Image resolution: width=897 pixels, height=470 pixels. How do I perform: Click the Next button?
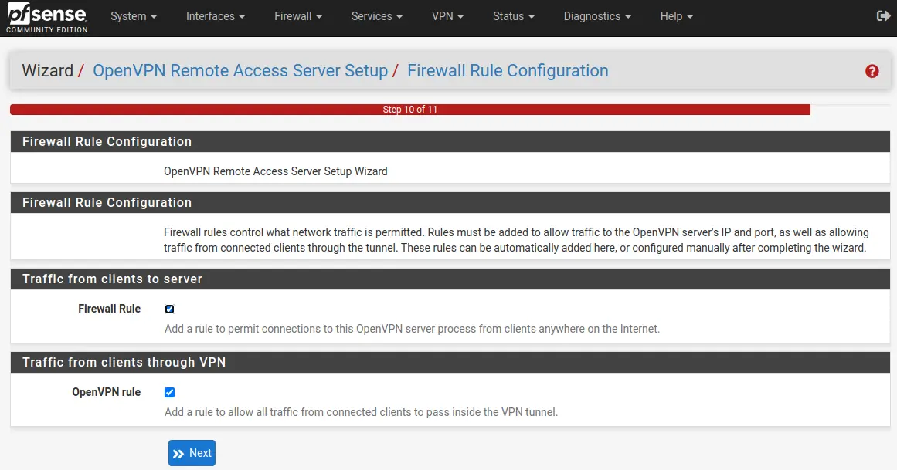[192, 453]
